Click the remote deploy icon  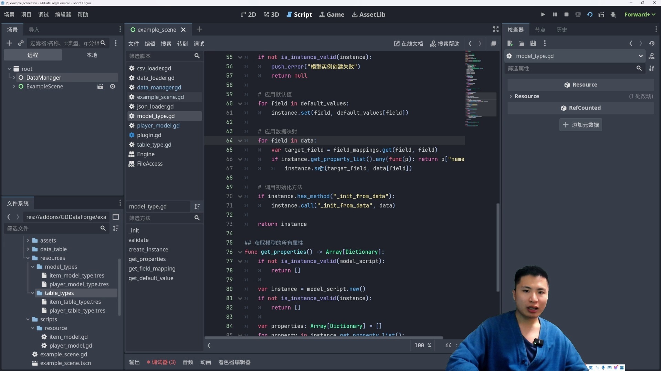click(578, 14)
